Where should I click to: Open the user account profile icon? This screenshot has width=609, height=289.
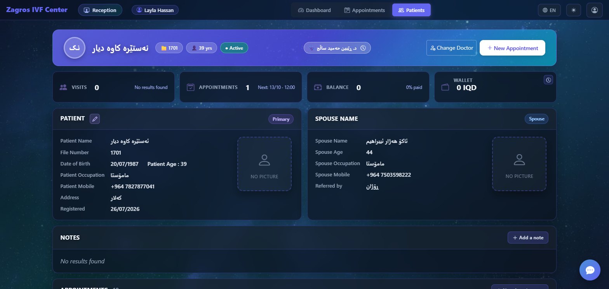[594, 10]
